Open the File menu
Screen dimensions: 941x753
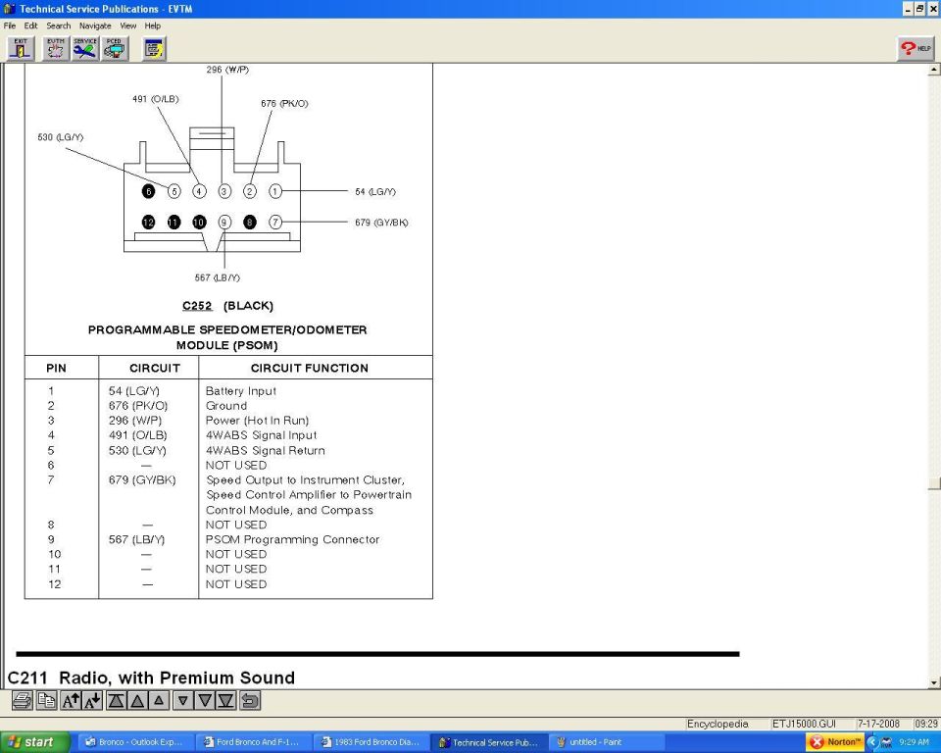(10, 25)
